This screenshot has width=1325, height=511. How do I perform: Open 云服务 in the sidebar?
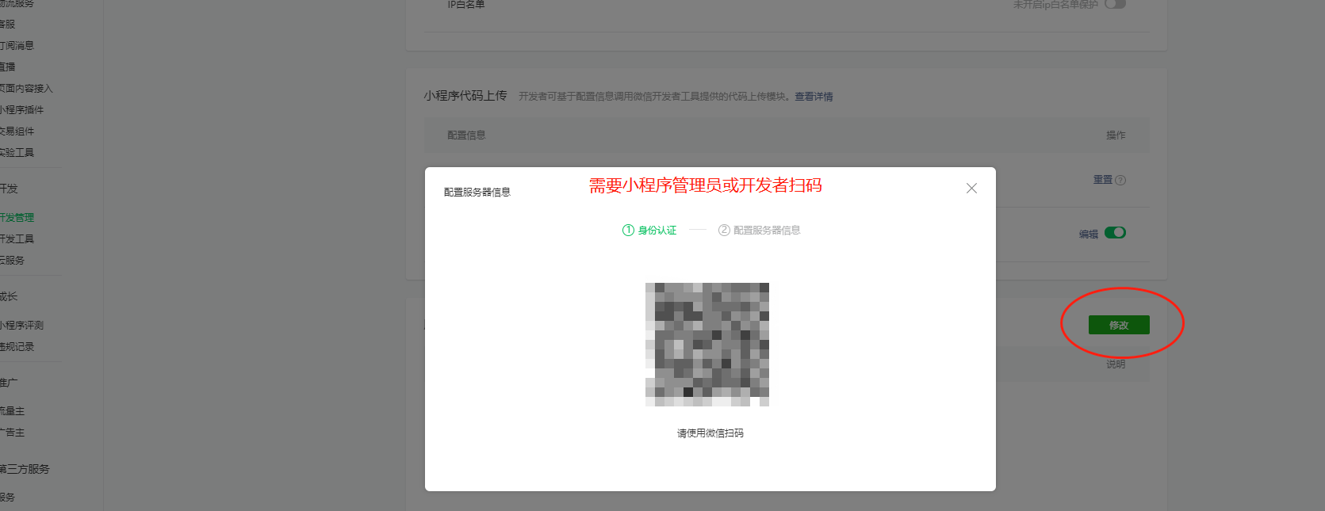click(x=12, y=261)
